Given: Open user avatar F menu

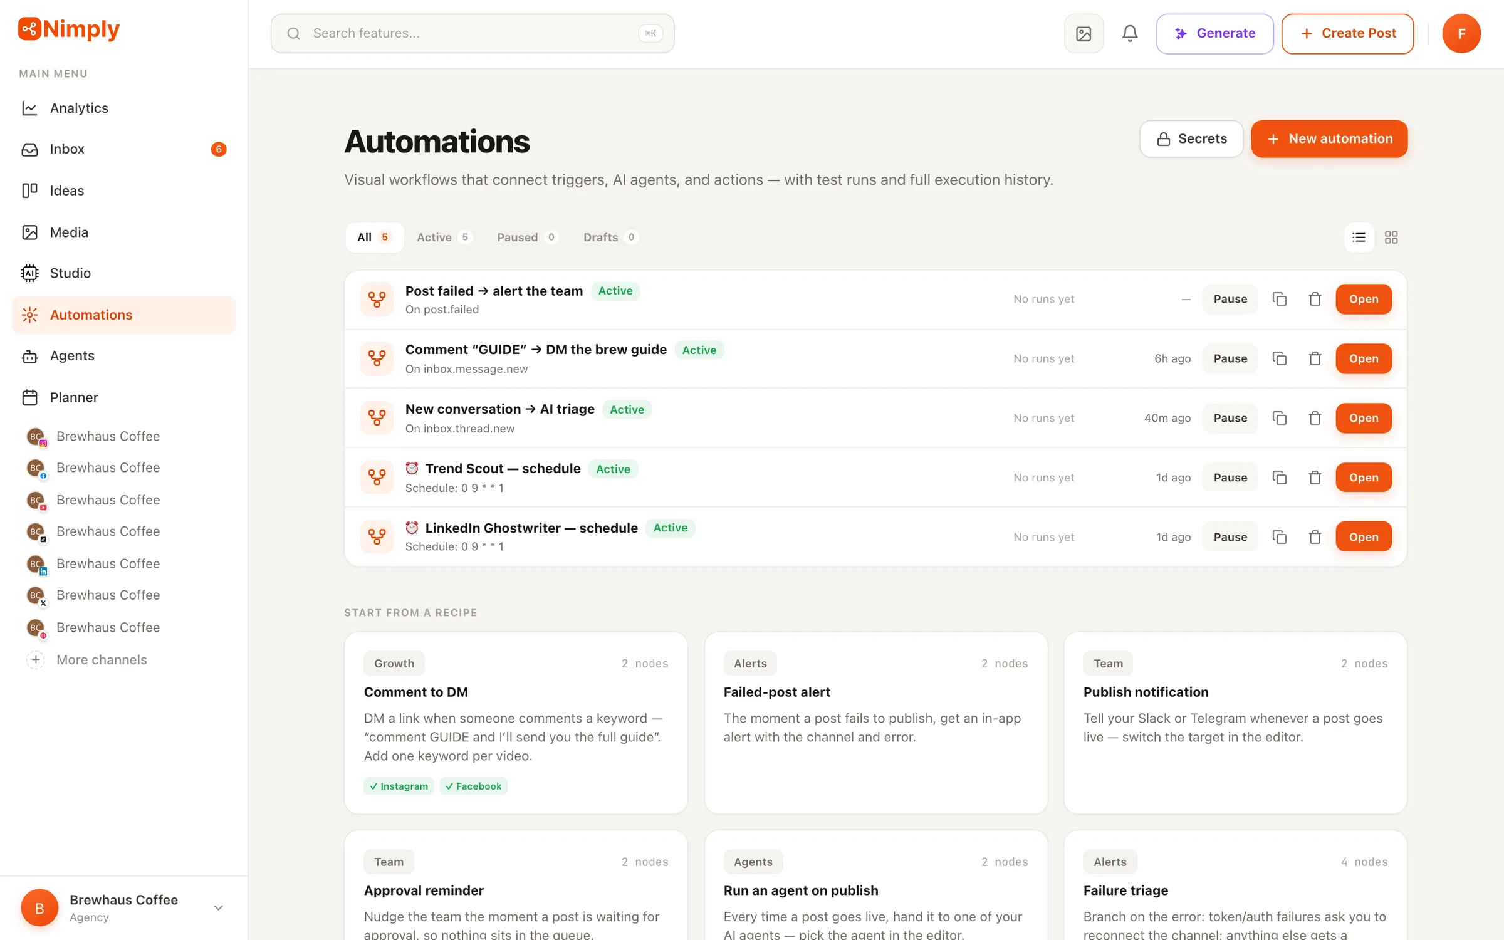Looking at the screenshot, I should [x=1461, y=33].
